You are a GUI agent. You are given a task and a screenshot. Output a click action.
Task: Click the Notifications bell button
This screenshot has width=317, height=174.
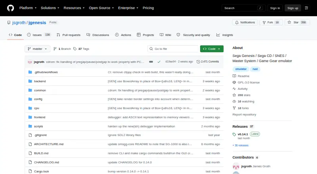(x=245, y=23)
